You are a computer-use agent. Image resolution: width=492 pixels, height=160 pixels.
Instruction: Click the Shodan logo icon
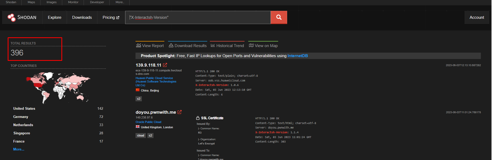coord(12,17)
